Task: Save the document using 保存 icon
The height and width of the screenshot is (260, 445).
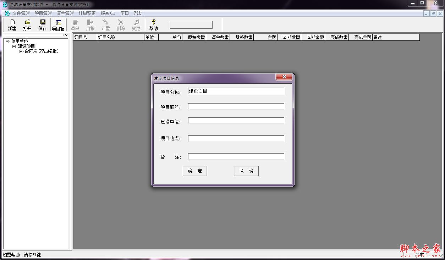Action: point(43,25)
